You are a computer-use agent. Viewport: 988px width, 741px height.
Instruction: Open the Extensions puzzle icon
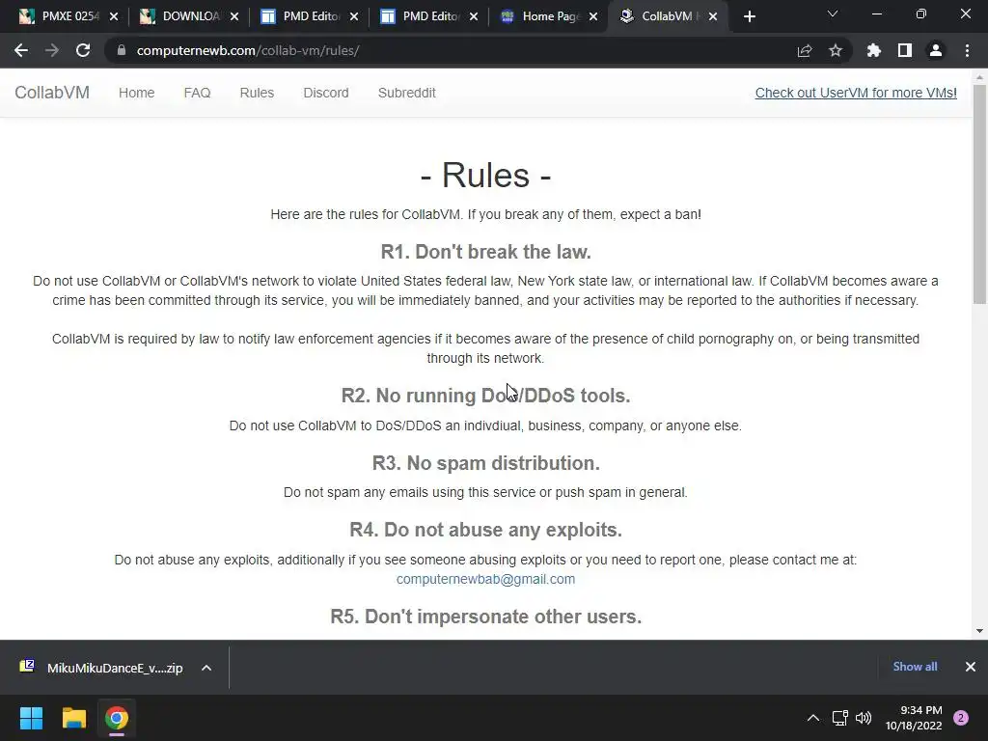click(874, 50)
